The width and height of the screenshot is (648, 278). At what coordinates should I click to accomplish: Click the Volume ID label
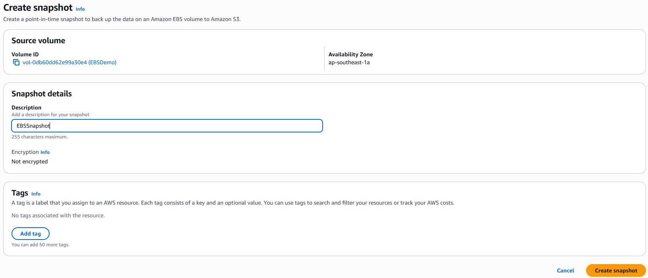(25, 54)
